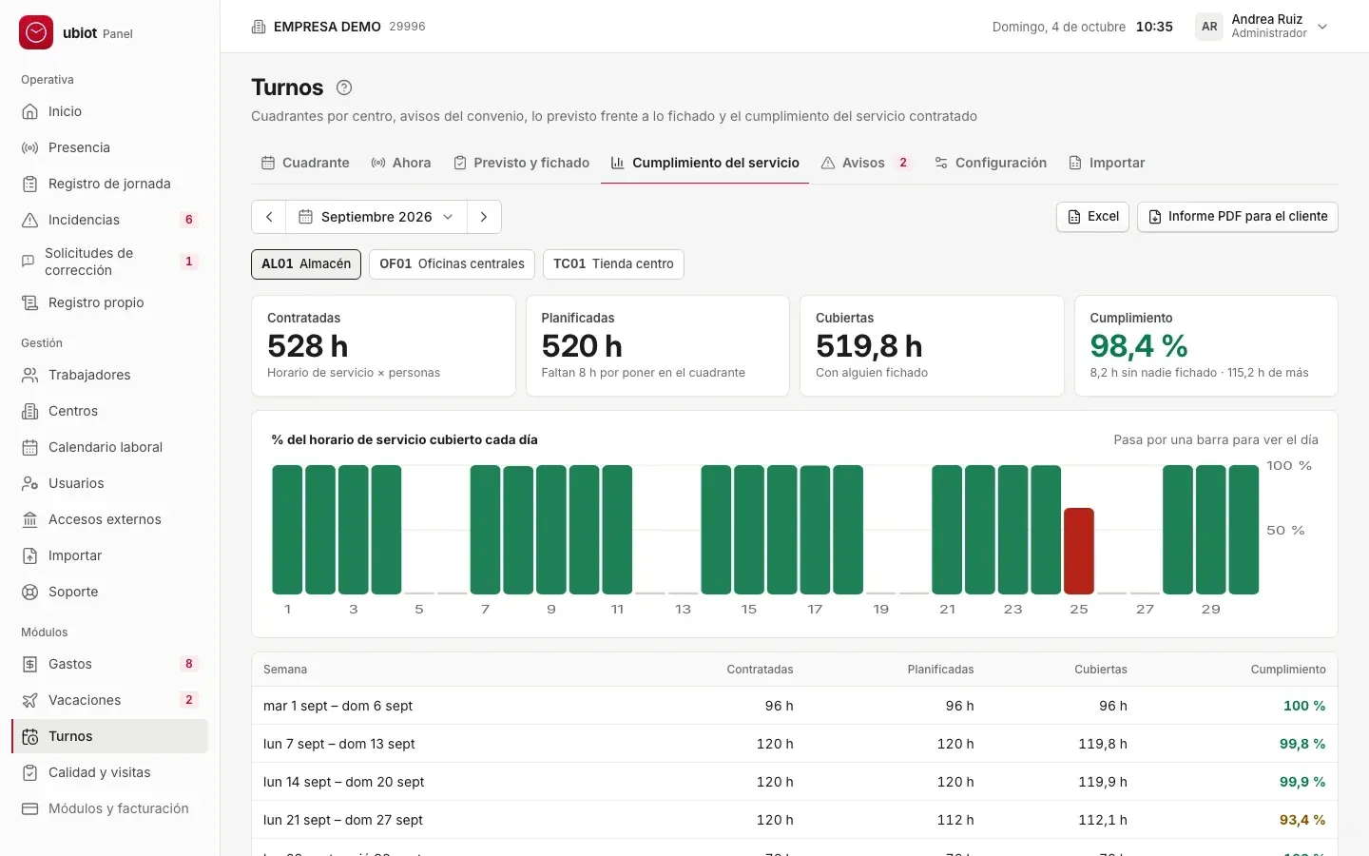
Task: Switch to the Avisos tab
Action: pyautogui.click(x=866, y=163)
